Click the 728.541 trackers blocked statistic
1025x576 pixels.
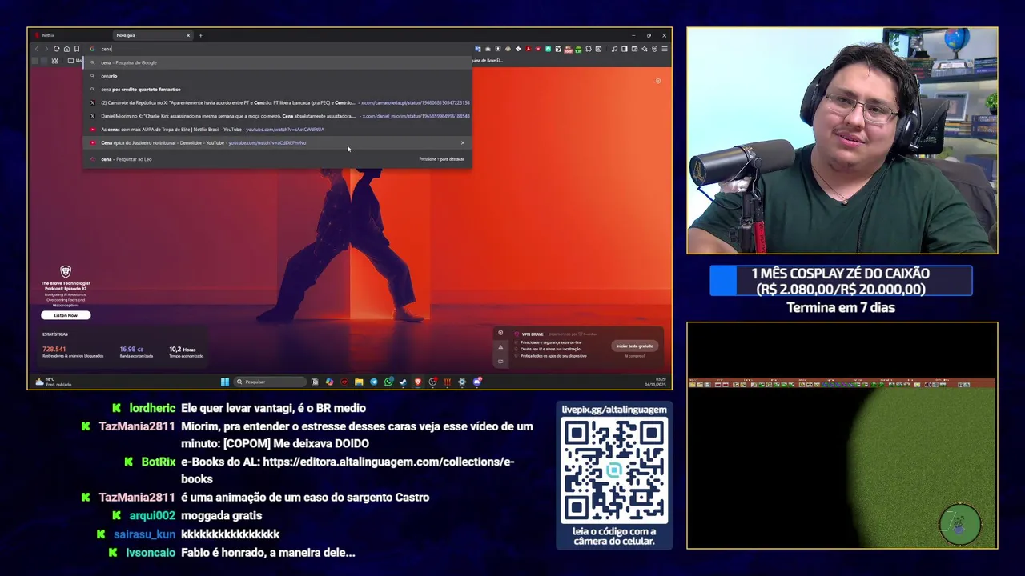coord(72,352)
